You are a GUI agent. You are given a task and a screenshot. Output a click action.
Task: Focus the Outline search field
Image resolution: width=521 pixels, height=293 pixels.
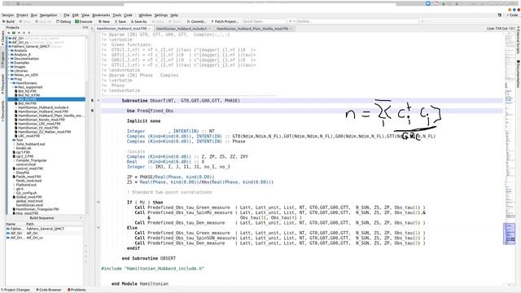click(357, 22)
